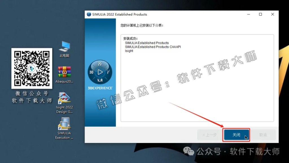Click the 3DEXPERIENCE compass logo in the installer
Viewport: 289px width, 163px height.
pyautogui.click(x=100, y=72)
